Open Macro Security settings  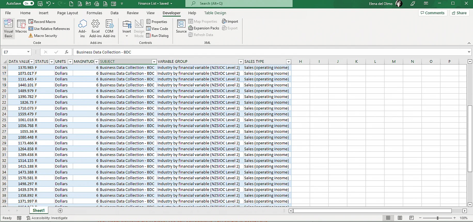(43, 36)
